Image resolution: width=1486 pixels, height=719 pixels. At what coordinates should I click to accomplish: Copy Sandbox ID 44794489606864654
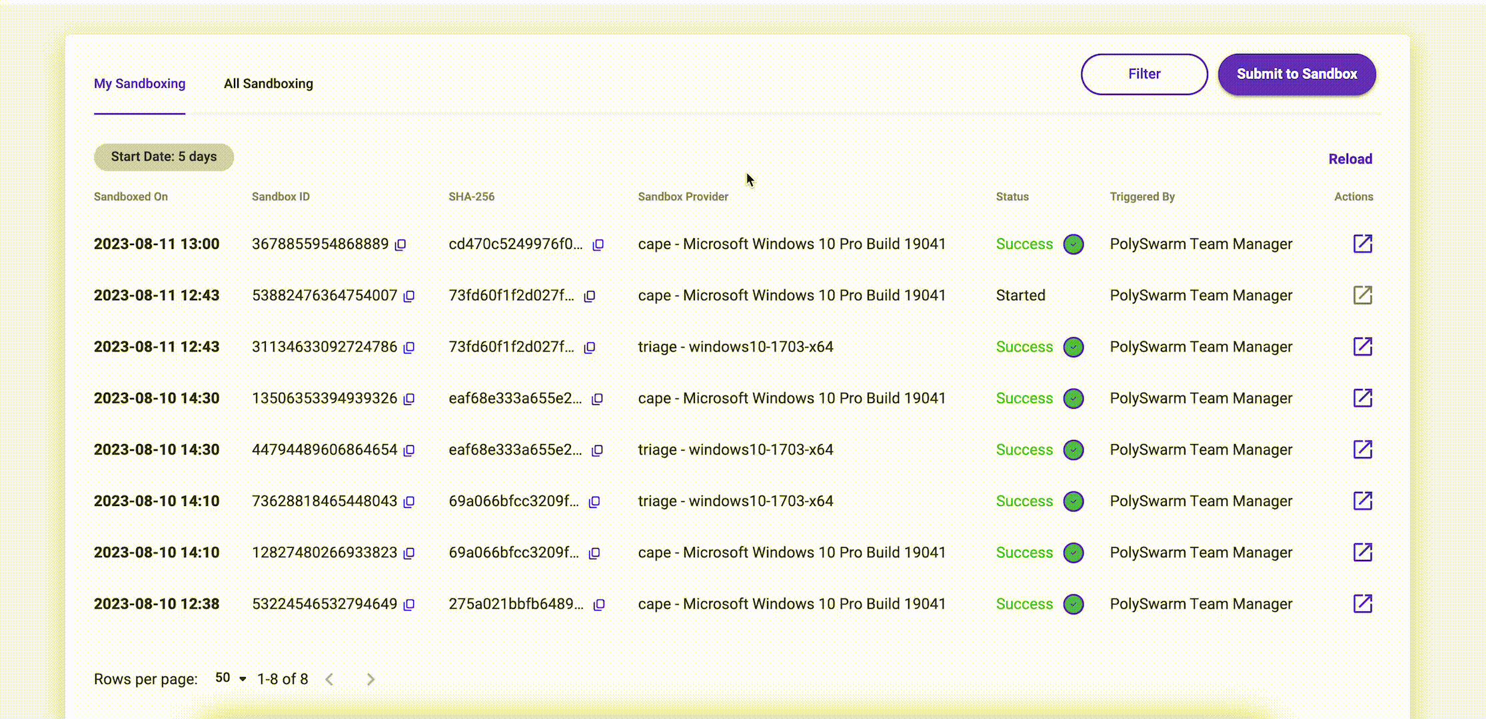[409, 450]
